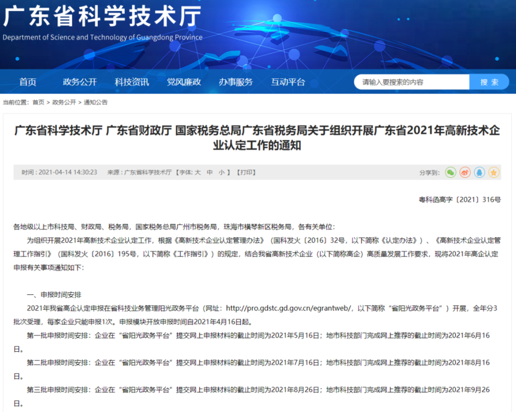Image resolution: width=516 pixels, height=412 pixels.
Task: Click the platform URL pro.gdstc.gd.gov.cn/egrantweb/
Action: tap(289, 308)
